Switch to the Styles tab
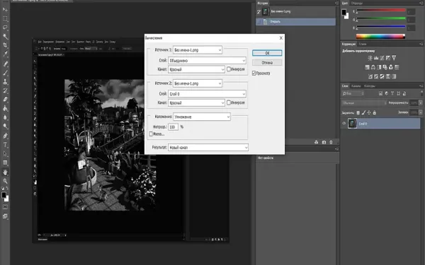This screenshot has height=265, width=425. pos(363,44)
